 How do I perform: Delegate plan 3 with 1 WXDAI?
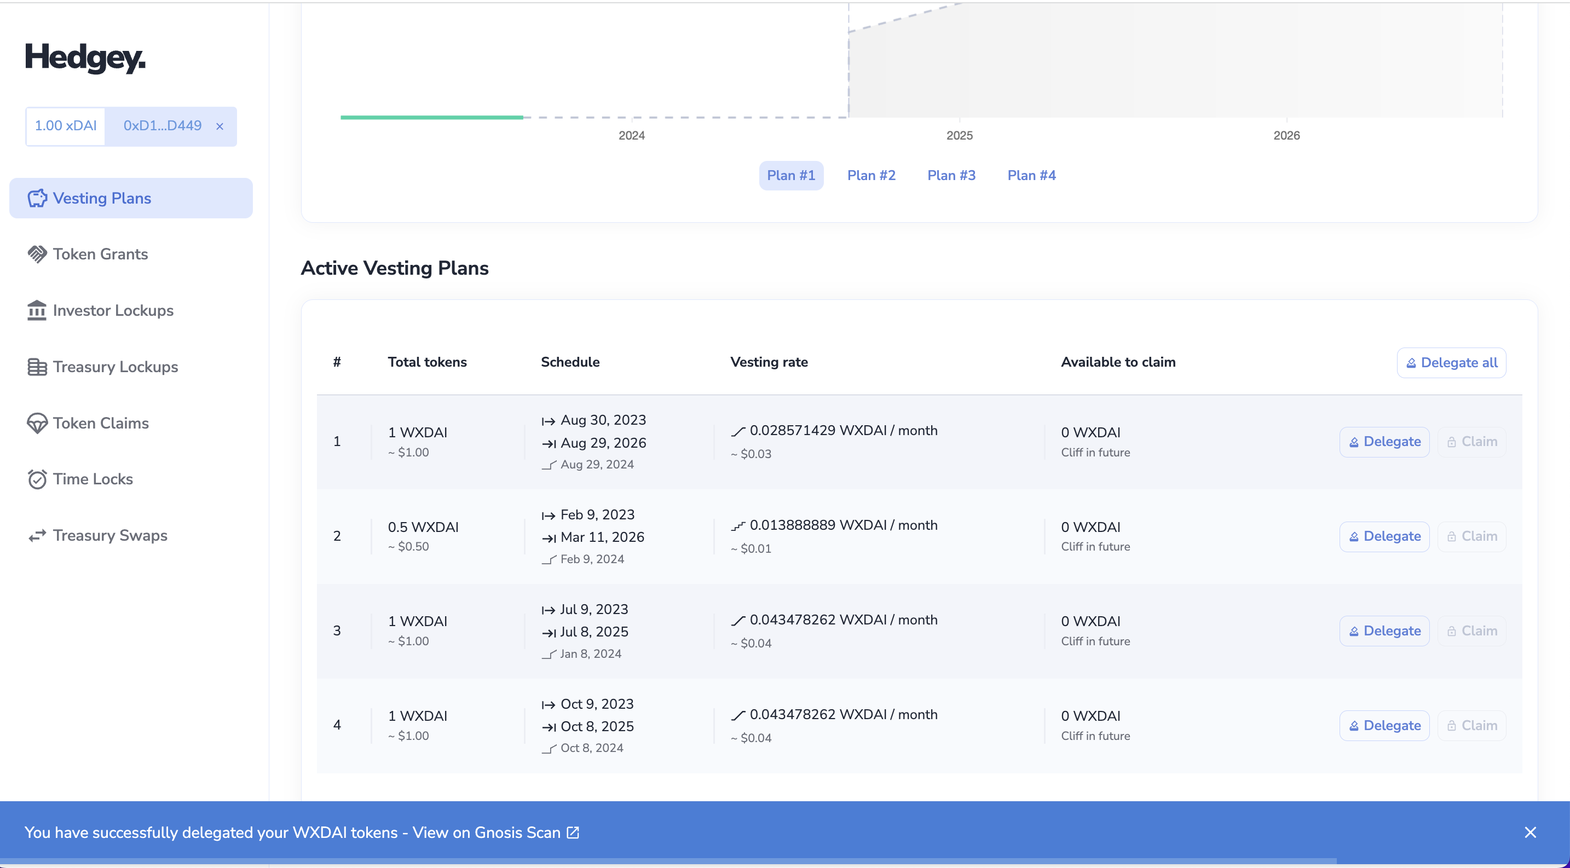point(1384,631)
